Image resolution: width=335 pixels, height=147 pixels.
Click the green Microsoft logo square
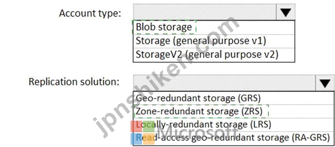149,126
